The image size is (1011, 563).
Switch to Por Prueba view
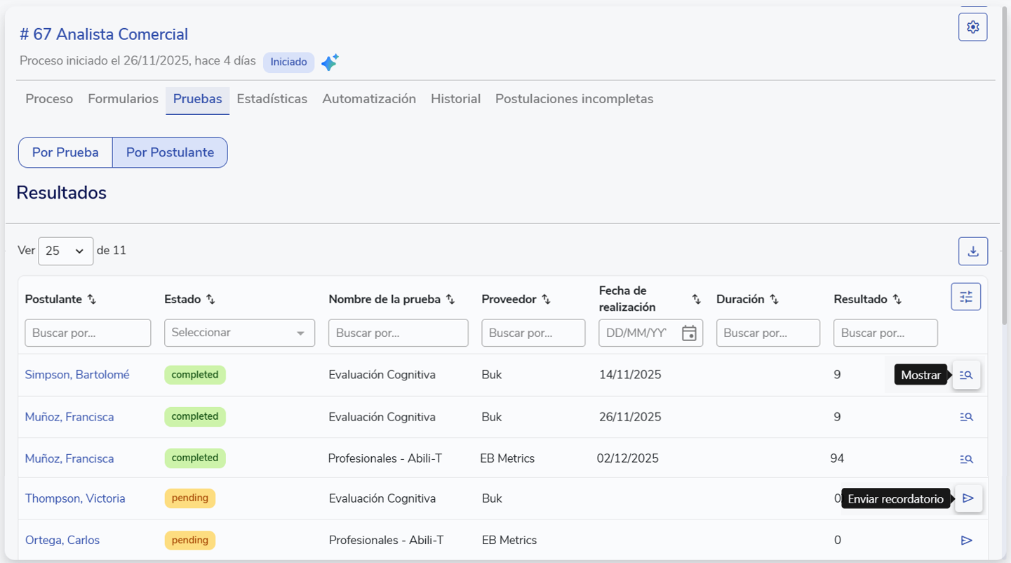(x=65, y=152)
